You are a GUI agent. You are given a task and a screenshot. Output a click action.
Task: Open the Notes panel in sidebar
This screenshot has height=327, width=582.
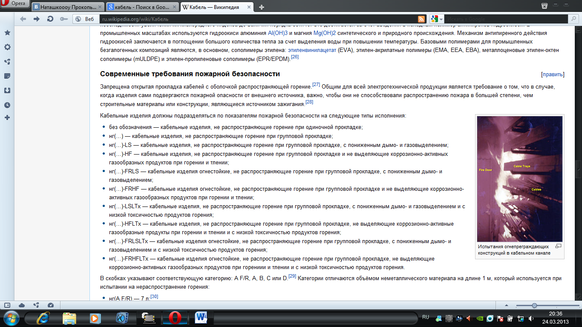pos(7,76)
